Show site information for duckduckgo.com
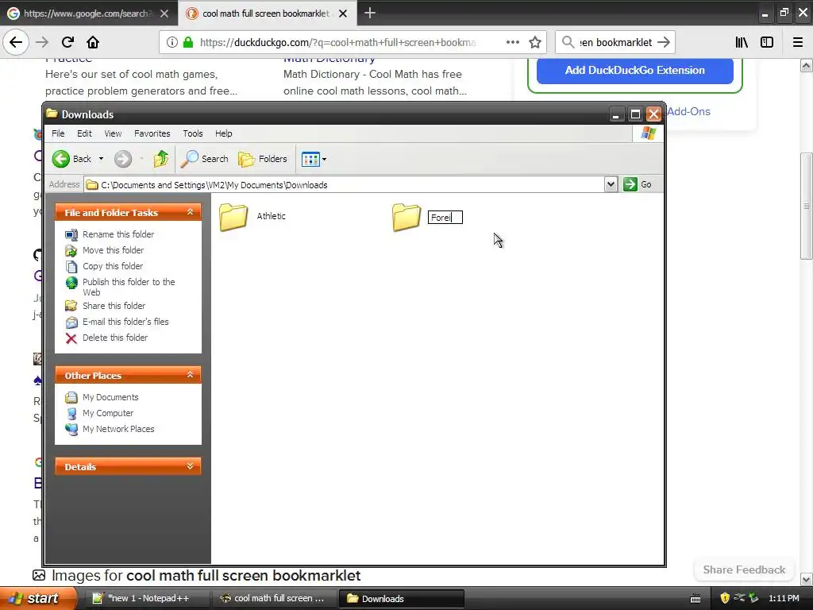The height and width of the screenshot is (610, 813). click(x=171, y=42)
